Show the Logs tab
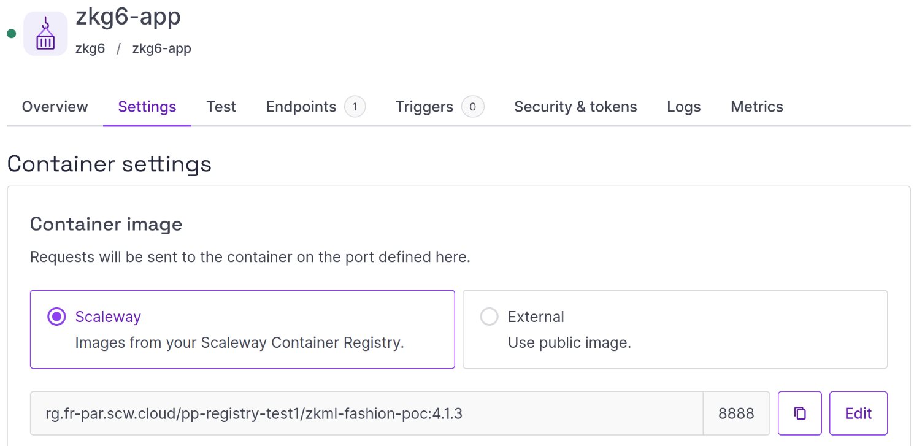The image size is (914, 446). [x=683, y=107]
